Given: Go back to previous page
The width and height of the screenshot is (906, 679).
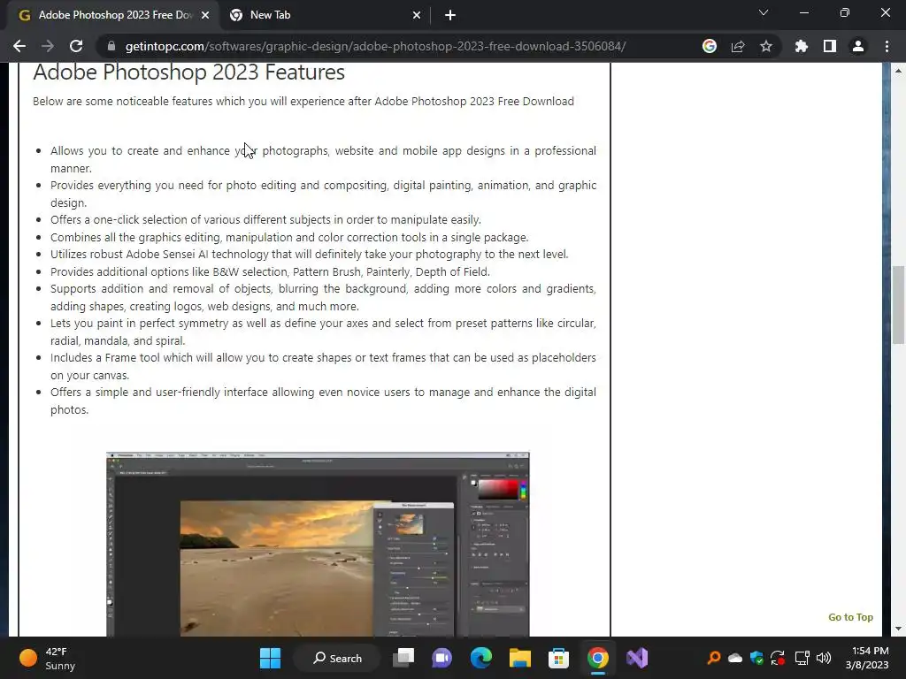Looking at the screenshot, I should point(19,46).
